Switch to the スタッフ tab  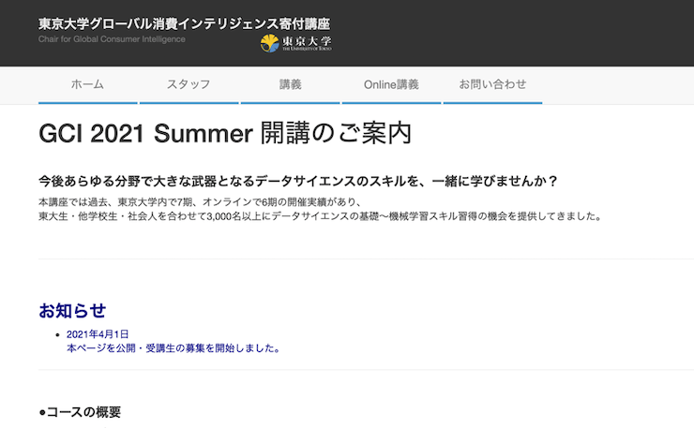click(189, 84)
